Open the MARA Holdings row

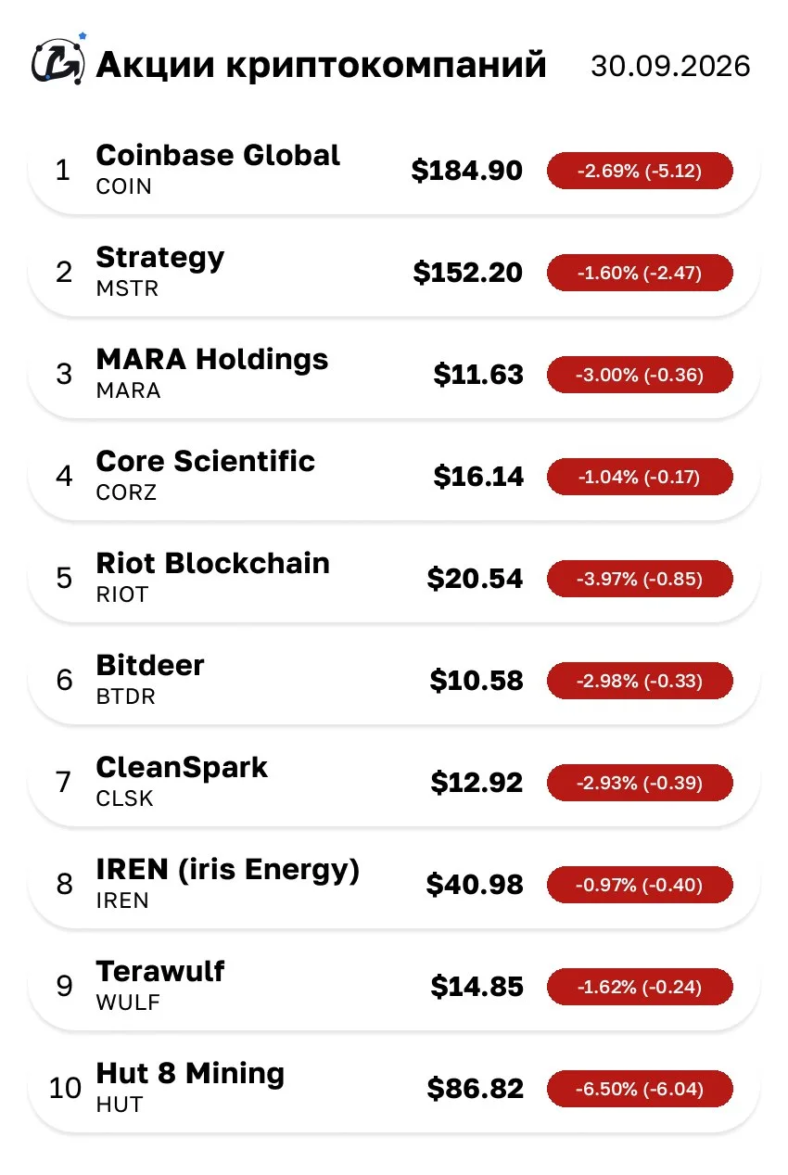pos(394,375)
